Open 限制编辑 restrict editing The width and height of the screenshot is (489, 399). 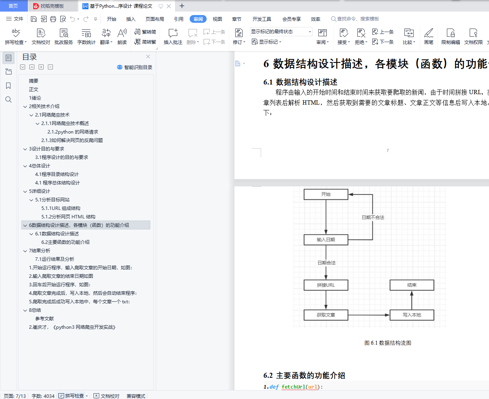(x=451, y=37)
